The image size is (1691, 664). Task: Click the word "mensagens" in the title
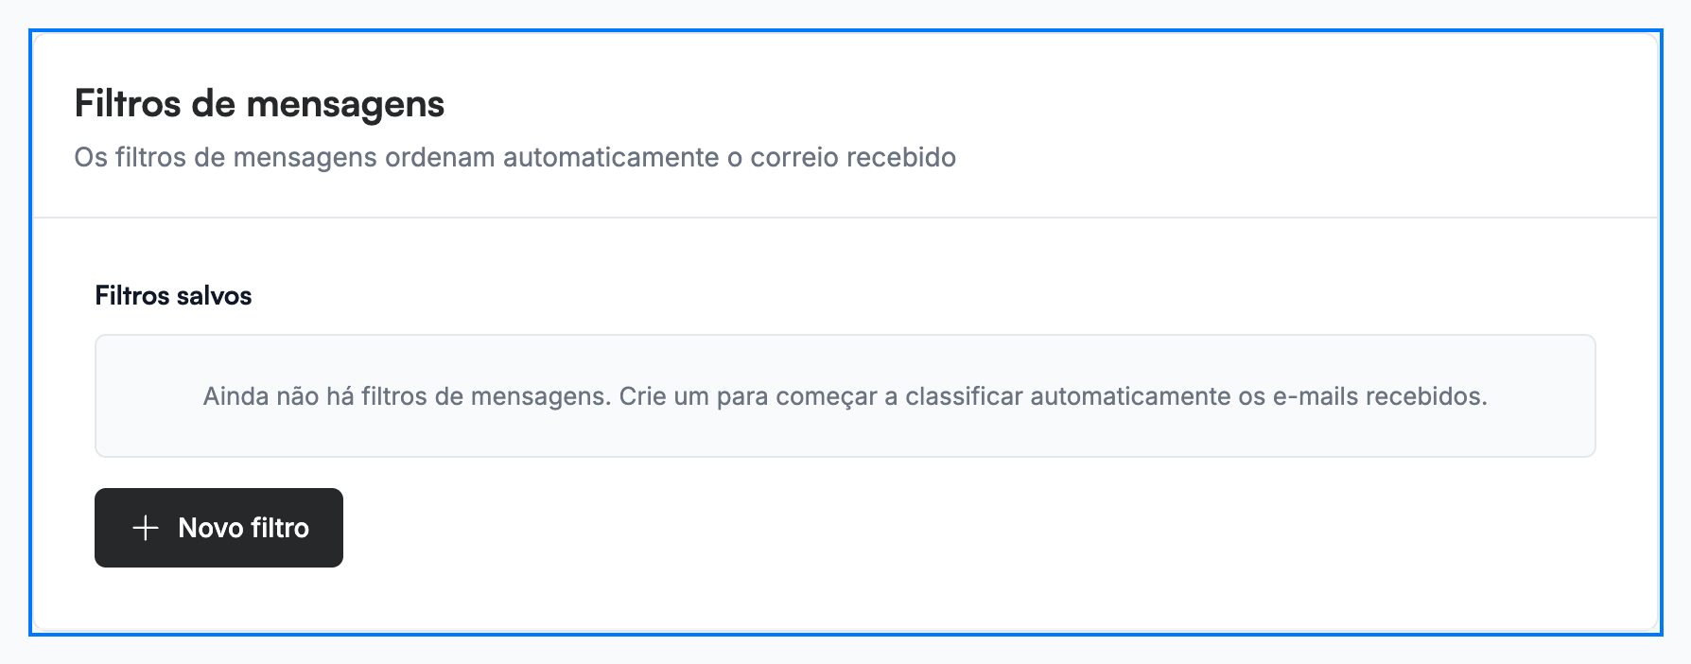pos(345,105)
